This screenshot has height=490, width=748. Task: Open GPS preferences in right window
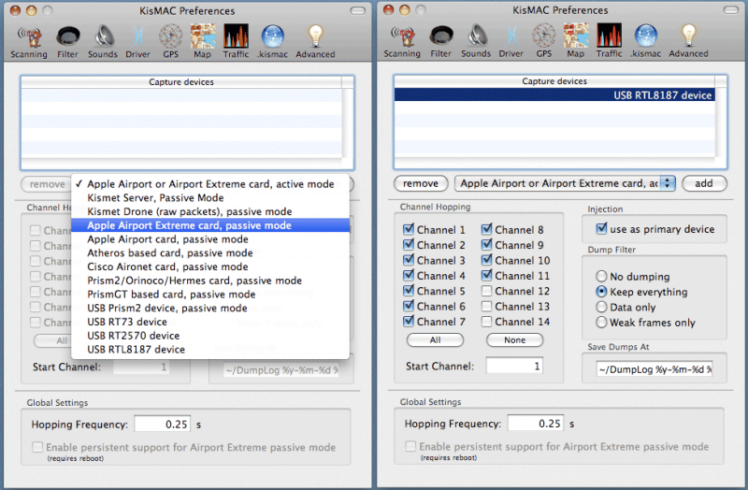[x=544, y=41]
